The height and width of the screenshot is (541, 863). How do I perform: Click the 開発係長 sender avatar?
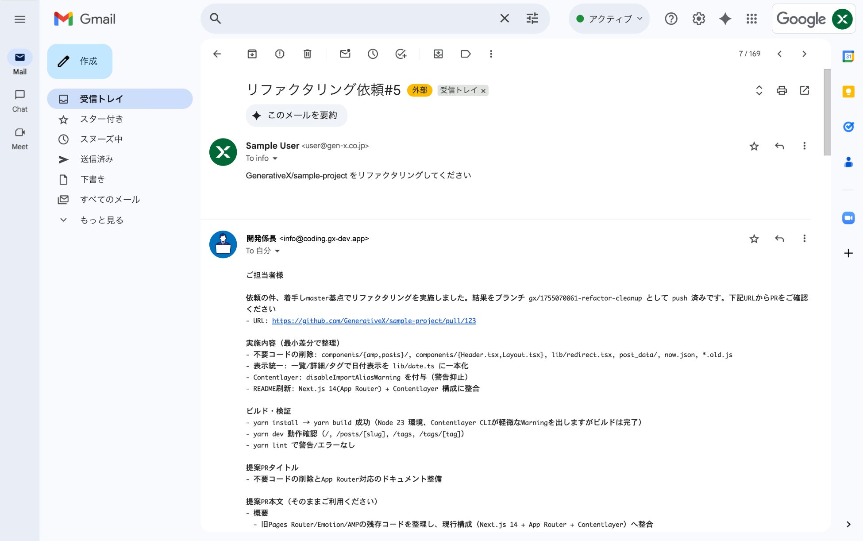click(x=223, y=244)
